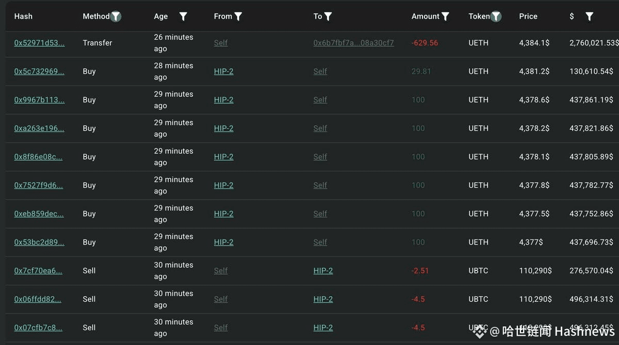The image size is (619, 345).
Task: Click the Self recipient in 0xeb859dec row
Action: [x=320, y=214]
